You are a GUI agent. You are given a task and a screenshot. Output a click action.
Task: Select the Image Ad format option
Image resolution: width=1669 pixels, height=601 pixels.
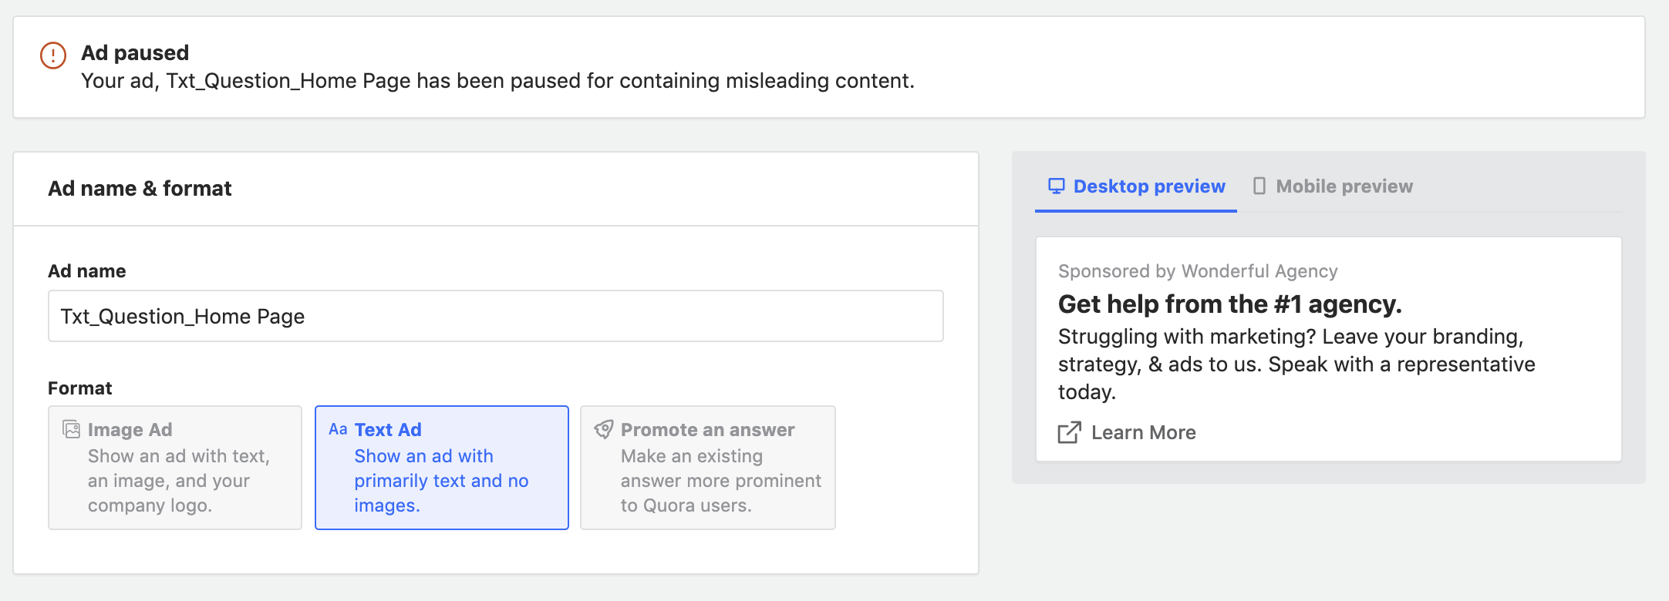click(175, 468)
